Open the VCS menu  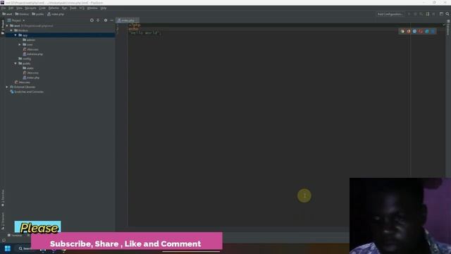tap(82, 8)
